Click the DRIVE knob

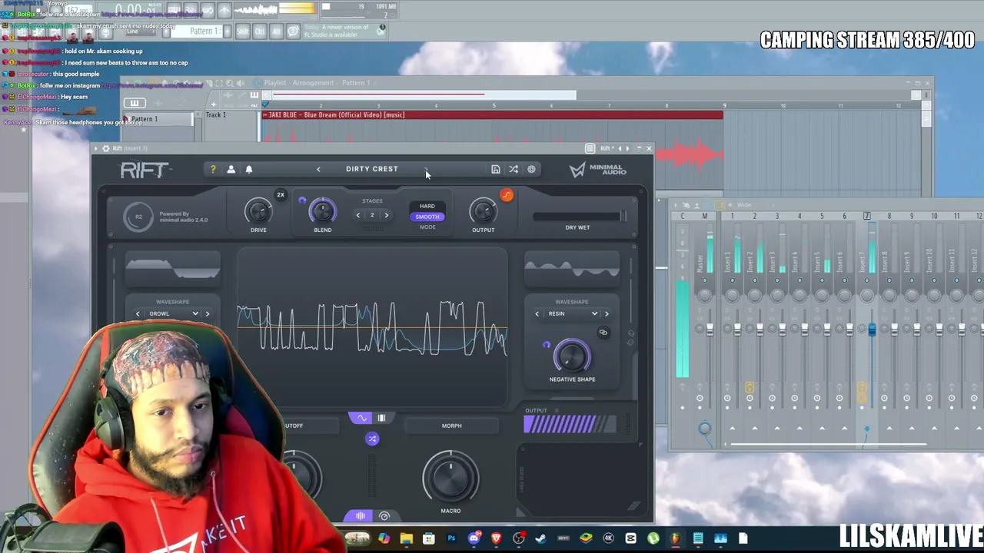pyautogui.click(x=258, y=210)
